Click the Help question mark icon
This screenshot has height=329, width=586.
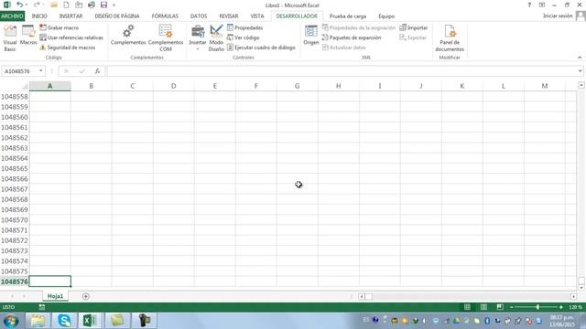[x=529, y=5]
